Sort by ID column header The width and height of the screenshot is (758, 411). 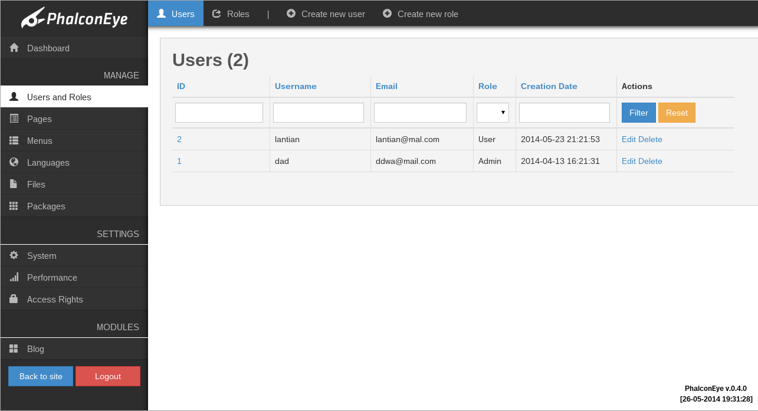click(x=181, y=86)
